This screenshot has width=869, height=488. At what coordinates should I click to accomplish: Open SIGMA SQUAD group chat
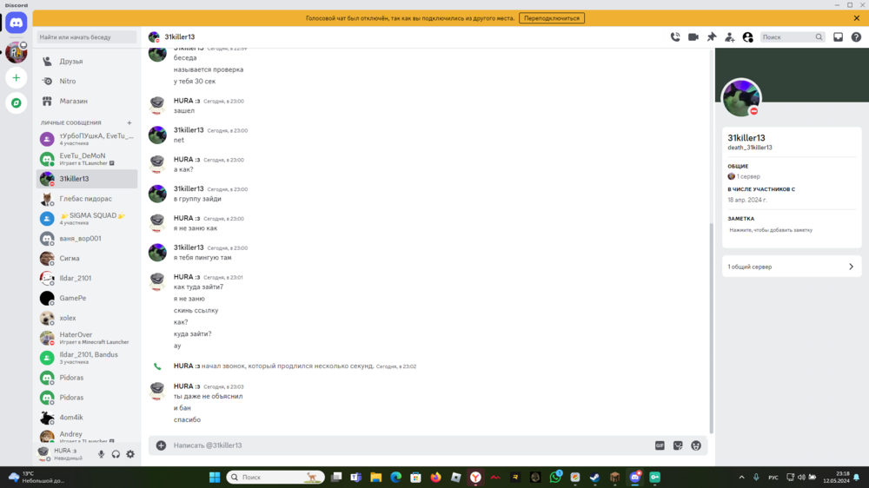[86, 219]
